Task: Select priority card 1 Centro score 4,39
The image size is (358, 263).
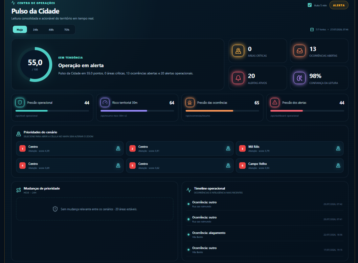Action: point(70,149)
